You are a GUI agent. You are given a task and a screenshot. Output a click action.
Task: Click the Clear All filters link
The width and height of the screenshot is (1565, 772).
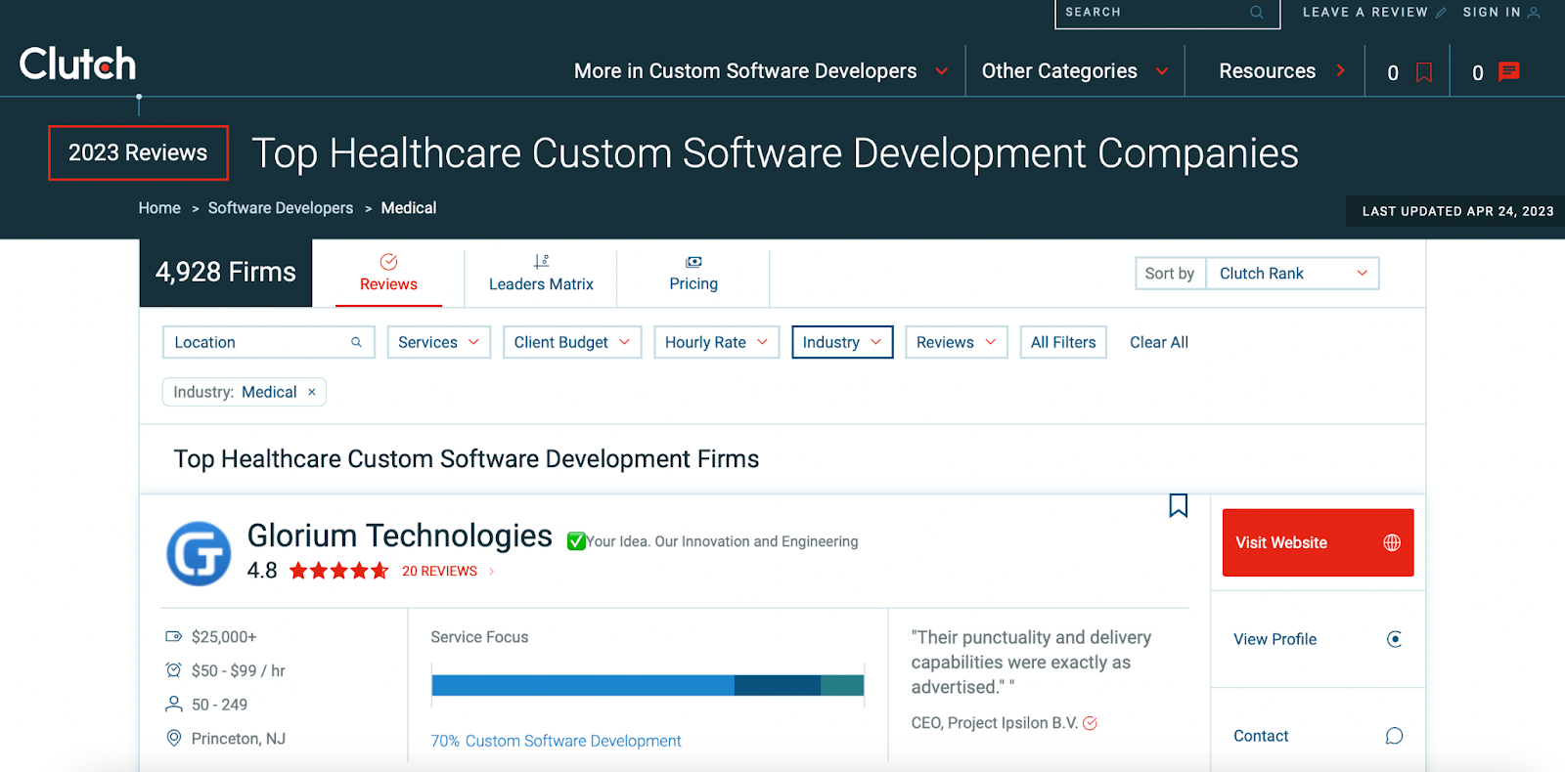click(x=1158, y=342)
